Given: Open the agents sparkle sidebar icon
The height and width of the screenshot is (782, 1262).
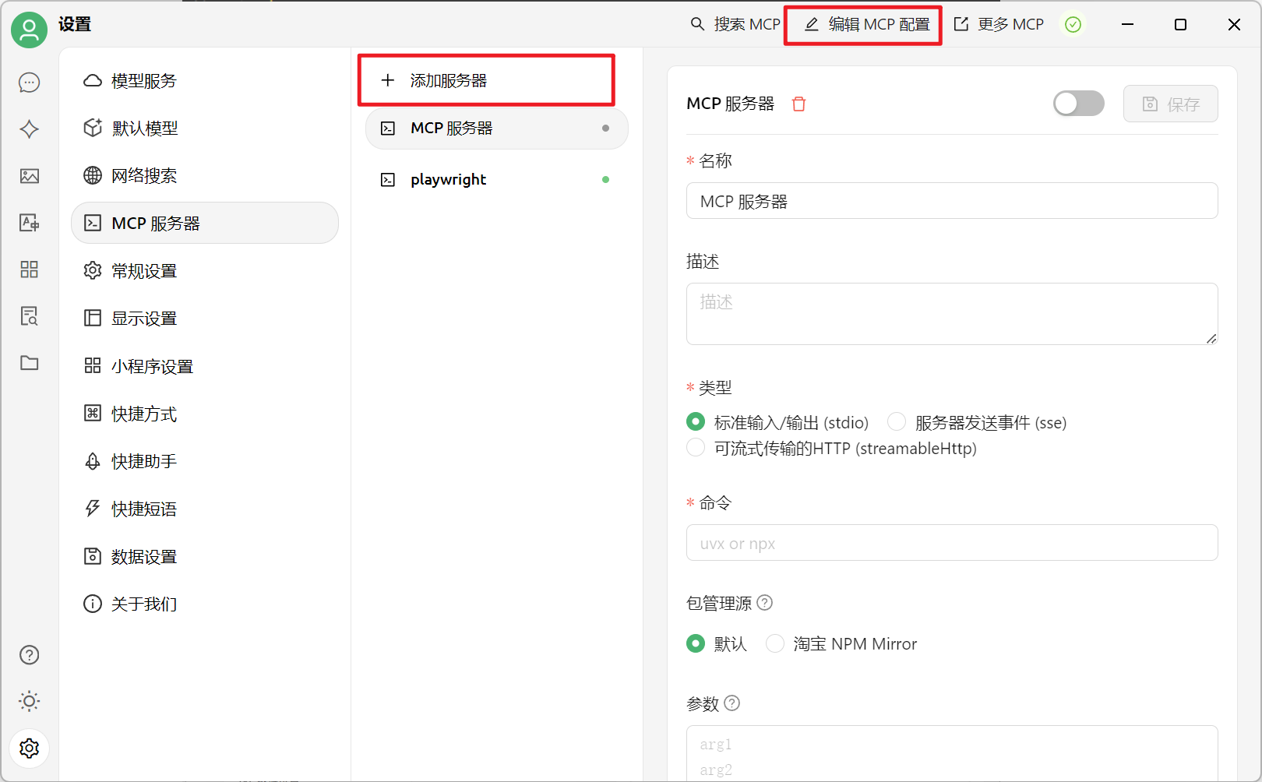Looking at the screenshot, I should [x=30, y=129].
